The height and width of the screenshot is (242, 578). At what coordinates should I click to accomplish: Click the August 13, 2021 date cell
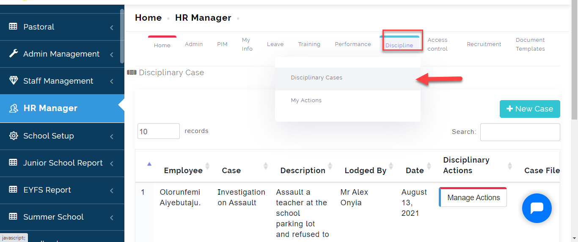[x=414, y=203]
